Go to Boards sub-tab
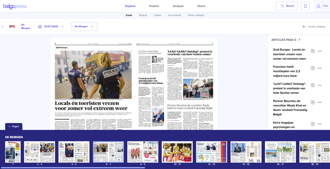The width and height of the screenshot is (330, 169). (143, 15)
